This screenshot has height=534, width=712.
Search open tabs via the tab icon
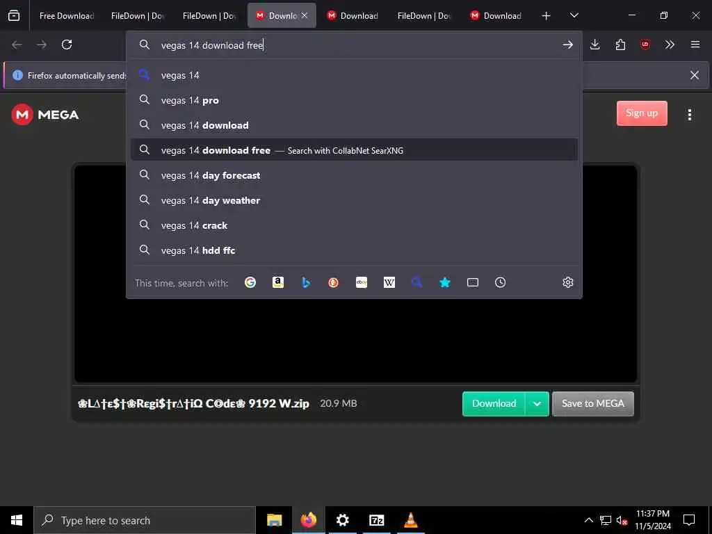473,282
